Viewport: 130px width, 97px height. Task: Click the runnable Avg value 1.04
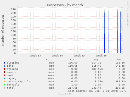(x=98, y=85)
